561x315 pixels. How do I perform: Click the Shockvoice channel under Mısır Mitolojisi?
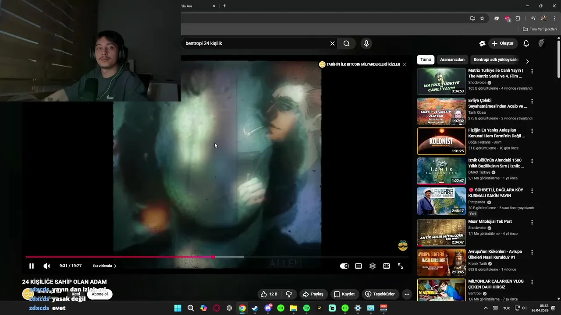[477, 228]
